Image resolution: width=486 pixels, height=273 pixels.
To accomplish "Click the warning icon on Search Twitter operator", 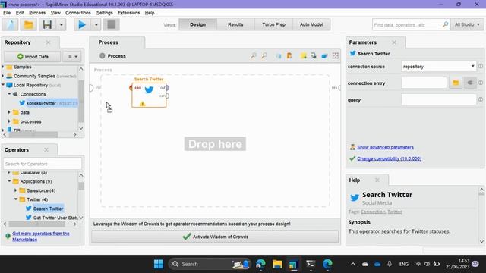I will (x=142, y=104).
